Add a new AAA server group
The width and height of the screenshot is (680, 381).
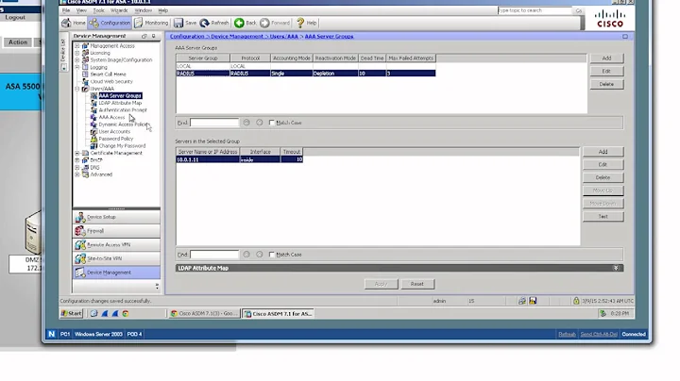coord(606,58)
